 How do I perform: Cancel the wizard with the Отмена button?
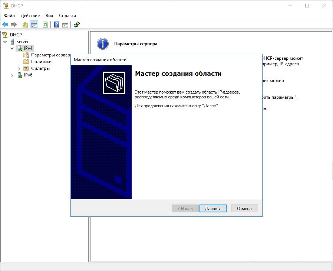244,209
